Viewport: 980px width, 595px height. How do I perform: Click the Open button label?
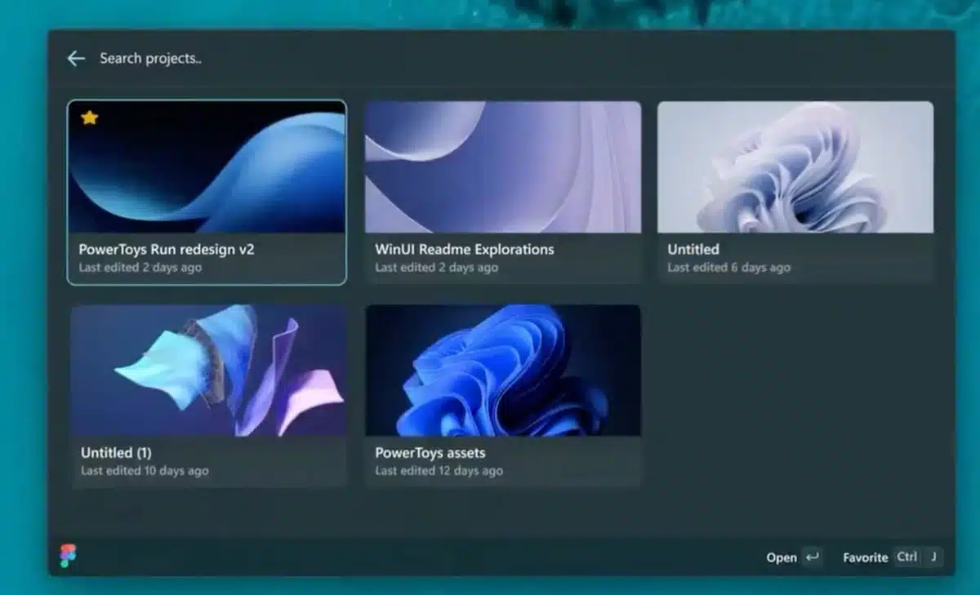pyautogui.click(x=782, y=557)
